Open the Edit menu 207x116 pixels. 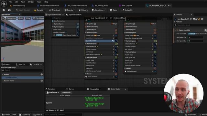(x=16, y=2)
